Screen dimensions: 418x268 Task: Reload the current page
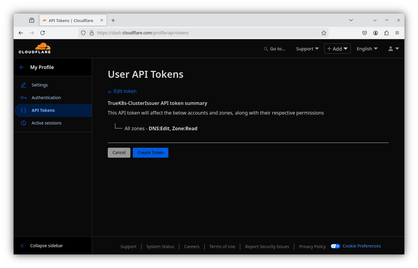(43, 33)
